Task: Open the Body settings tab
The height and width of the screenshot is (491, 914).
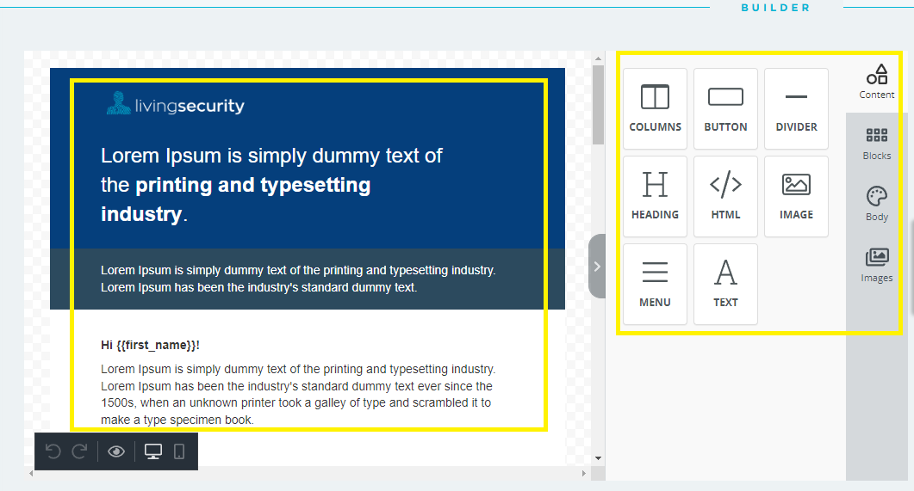Action: [x=877, y=205]
